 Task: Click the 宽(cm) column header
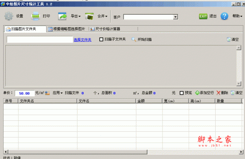click(x=176, y=101)
